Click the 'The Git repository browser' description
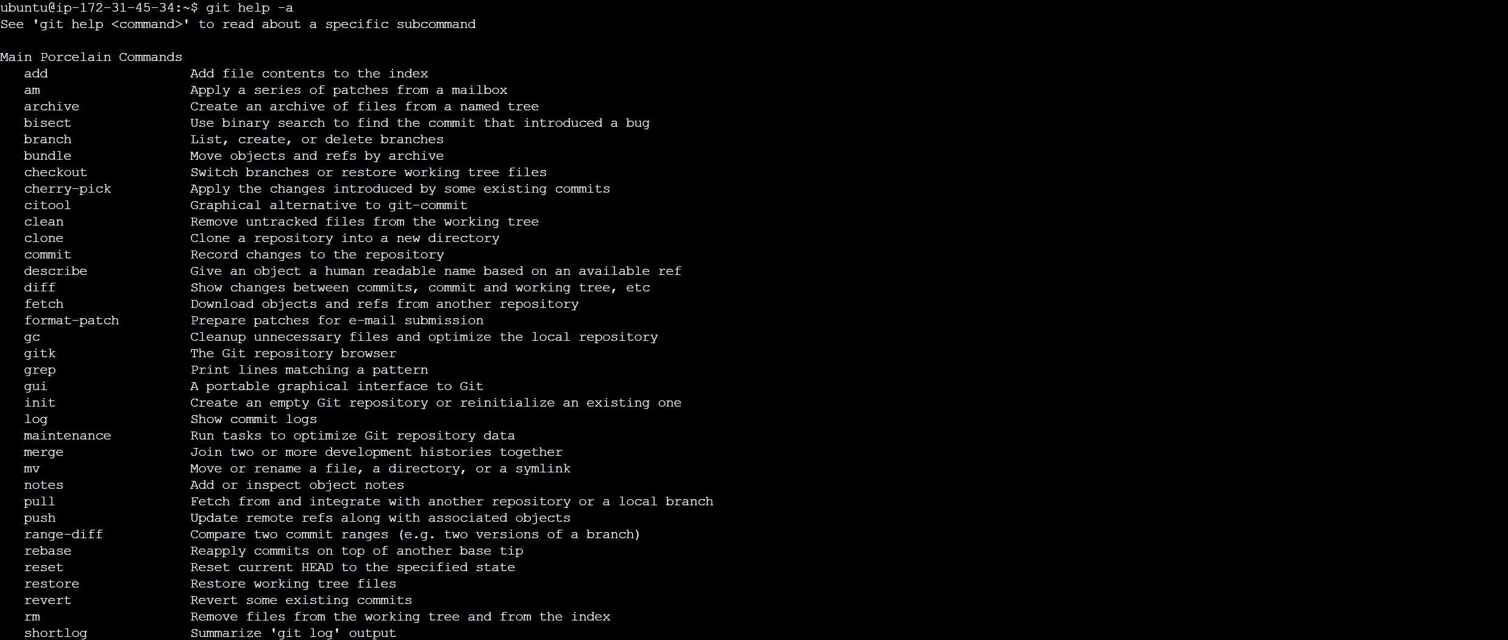The width and height of the screenshot is (1508, 640). pyautogui.click(x=293, y=354)
